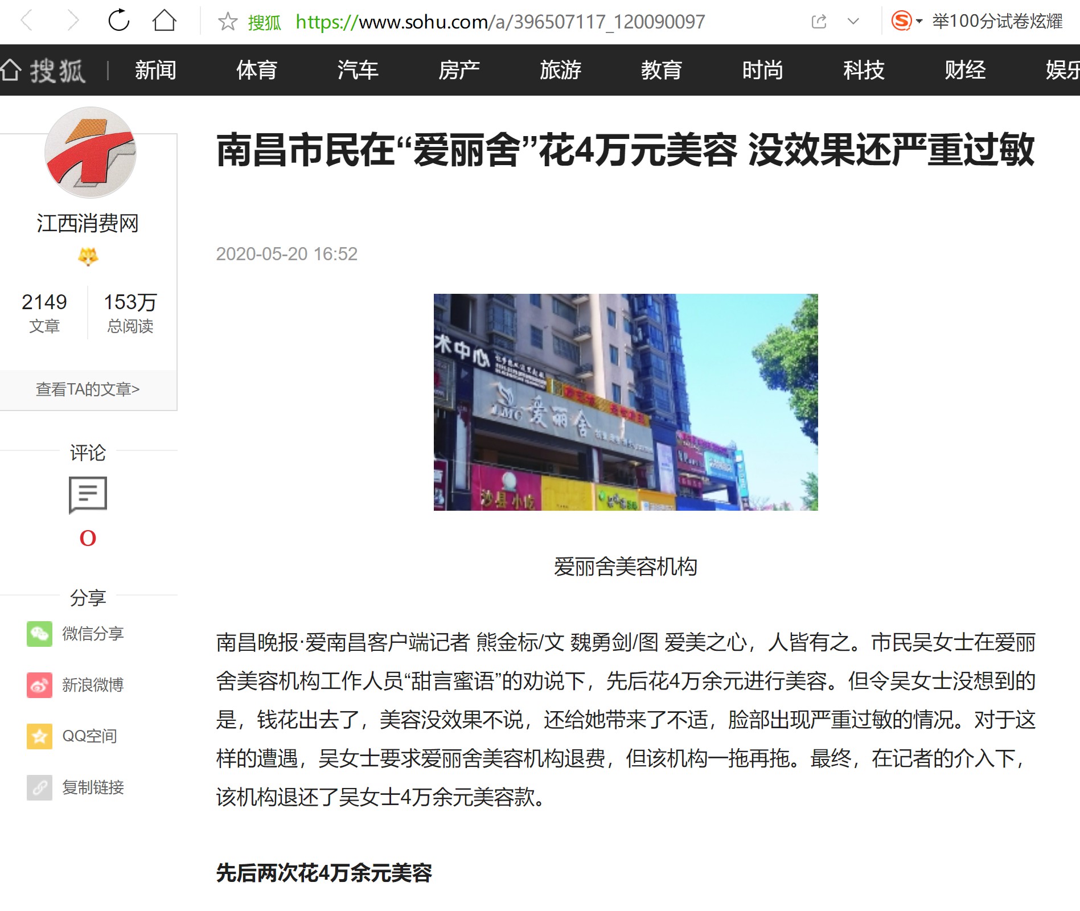Click the fox badge under the author name
Image resolution: width=1080 pixels, height=911 pixels.
click(88, 257)
